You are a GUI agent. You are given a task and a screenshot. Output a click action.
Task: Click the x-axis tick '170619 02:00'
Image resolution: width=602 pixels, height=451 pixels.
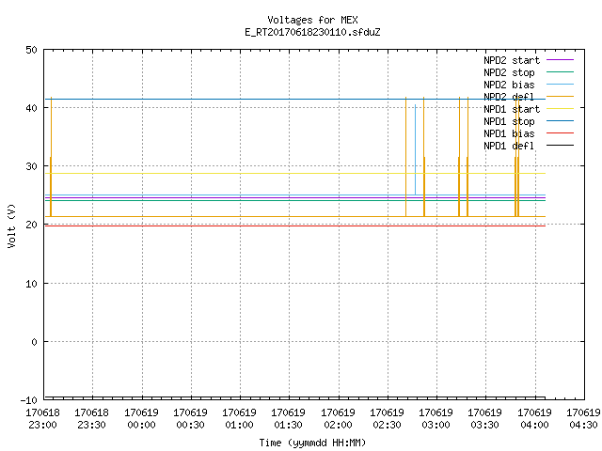click(x=338, y=419)
